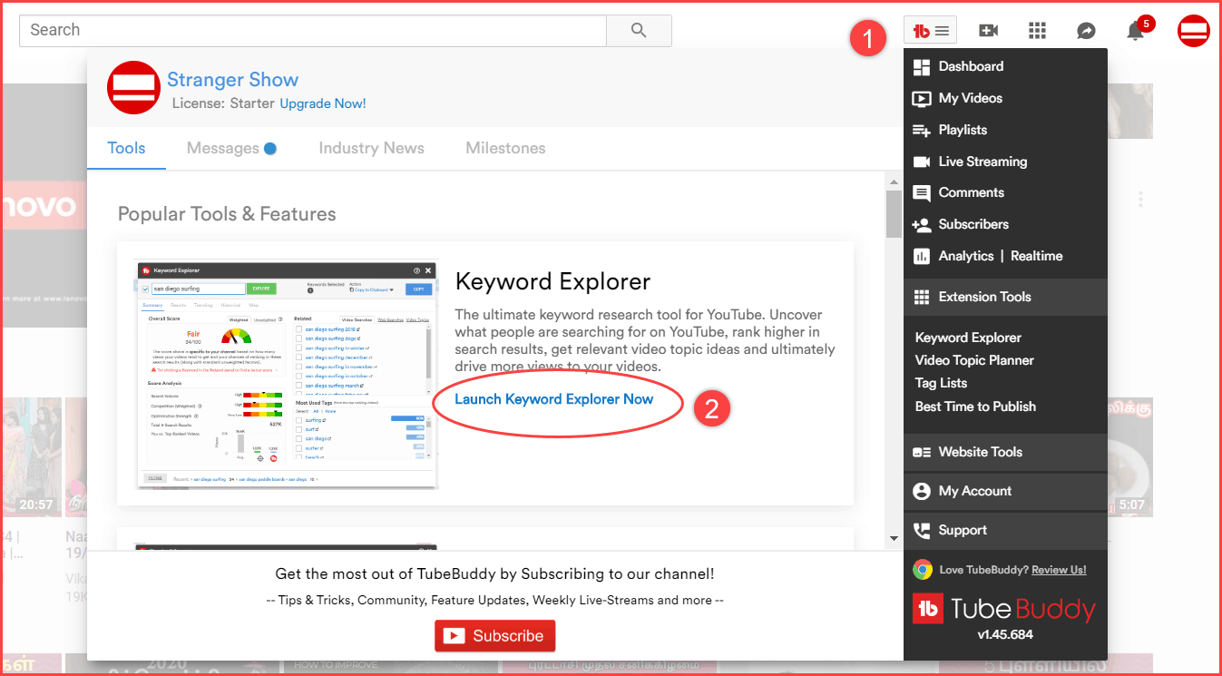Open the Milestones tab
Viewport: 1222px width, 676px height.
tap(505, 149)
